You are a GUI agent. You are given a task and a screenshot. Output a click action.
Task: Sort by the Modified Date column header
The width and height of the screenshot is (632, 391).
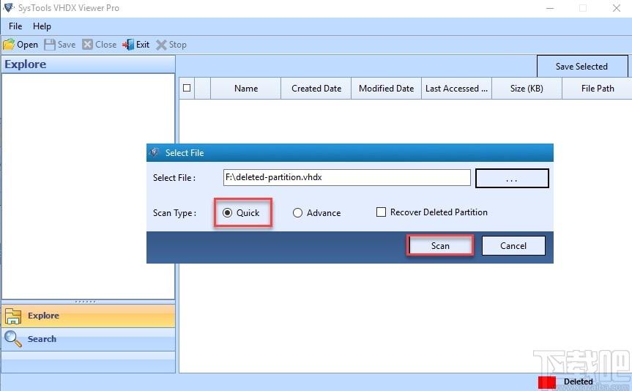[x=386, y=89]
